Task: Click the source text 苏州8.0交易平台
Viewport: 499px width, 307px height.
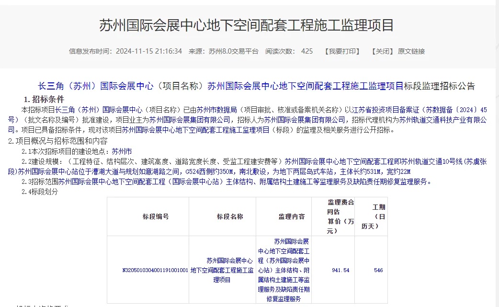Action: 233,51
